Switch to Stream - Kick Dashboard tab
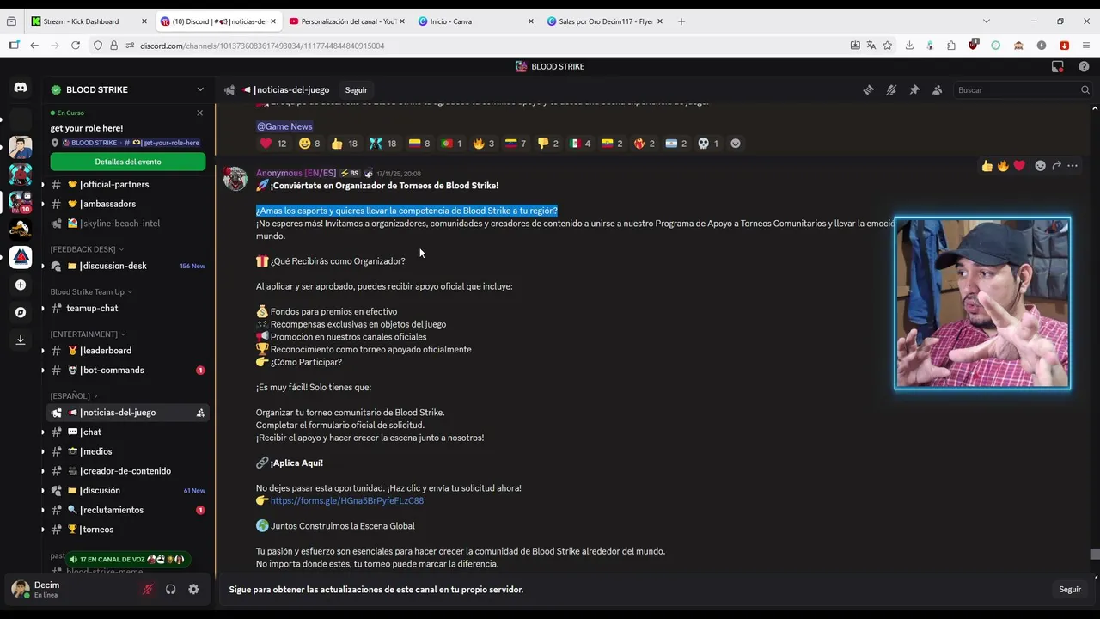Viewport: 1100px width, 619px height. click(x=89, y=21)
